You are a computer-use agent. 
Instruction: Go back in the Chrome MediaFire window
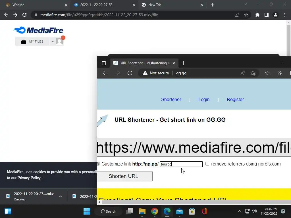pyautogui.click(x=6, y=15)
